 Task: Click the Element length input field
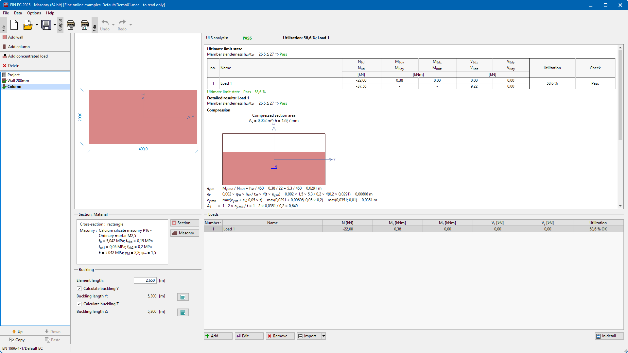(x=145, y=280)
